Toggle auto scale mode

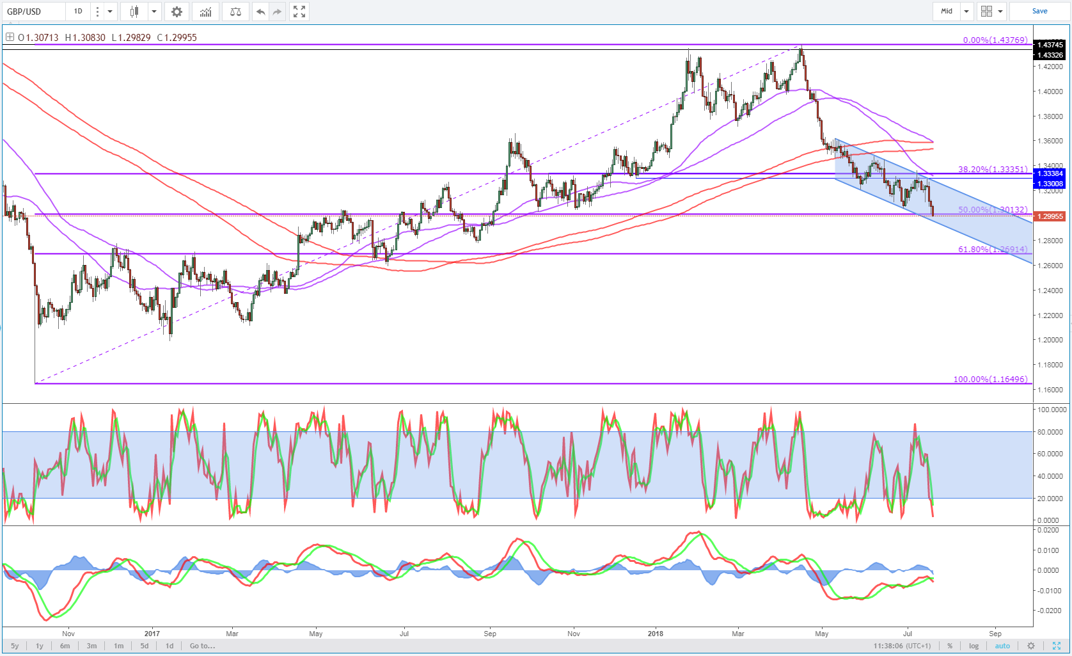click(x=1002, y=646)
